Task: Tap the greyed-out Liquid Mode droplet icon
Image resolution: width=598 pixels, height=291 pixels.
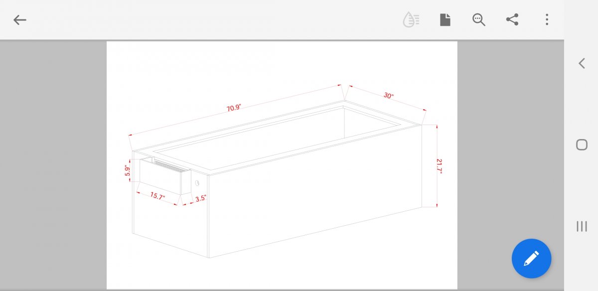Action: (x=411, y=20)
